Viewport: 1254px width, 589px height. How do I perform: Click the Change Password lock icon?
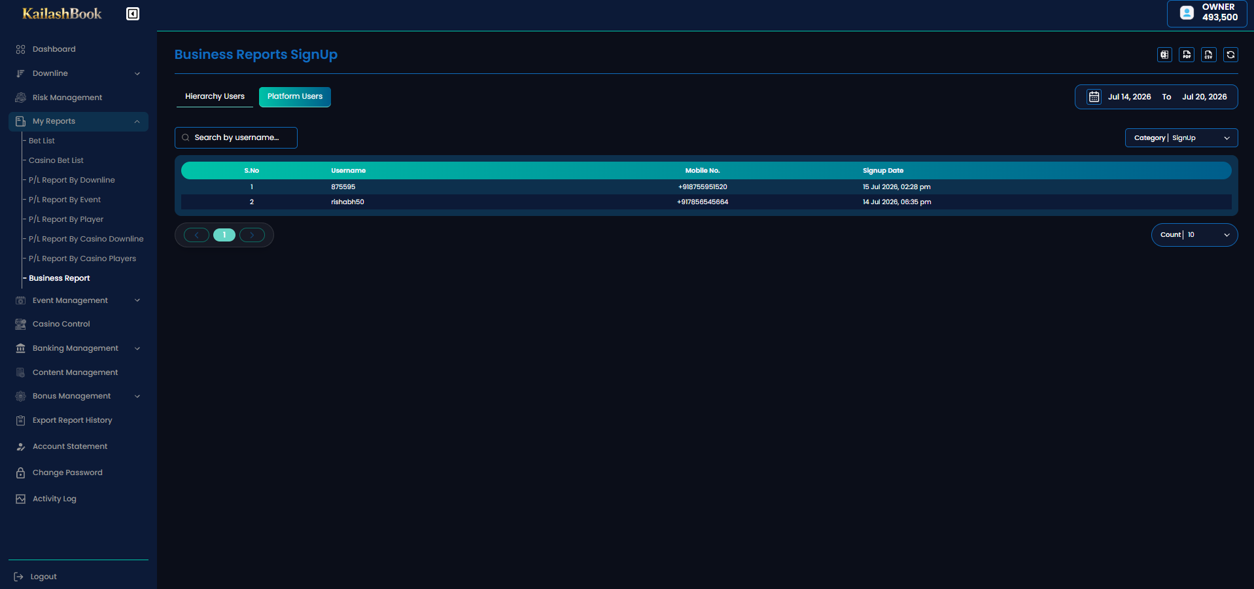(20, 473)
